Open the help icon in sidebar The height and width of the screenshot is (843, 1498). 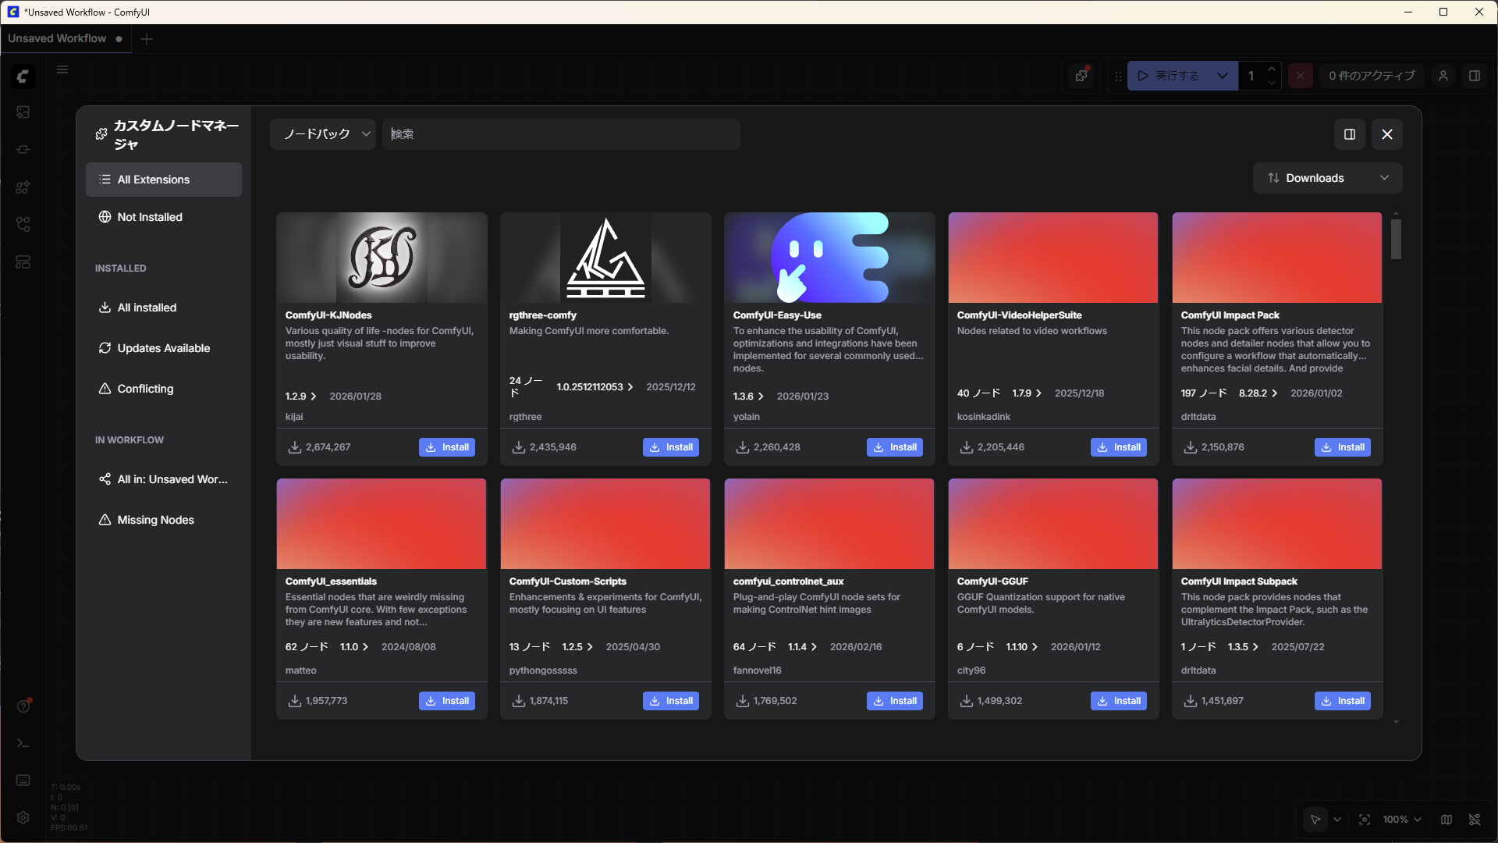23,706
